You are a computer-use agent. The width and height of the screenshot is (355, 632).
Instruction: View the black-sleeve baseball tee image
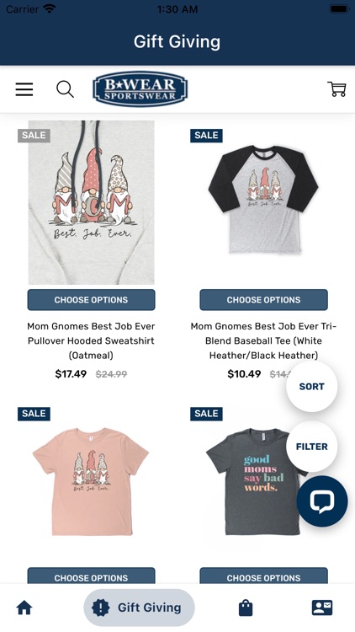click(x=263, y=200)
